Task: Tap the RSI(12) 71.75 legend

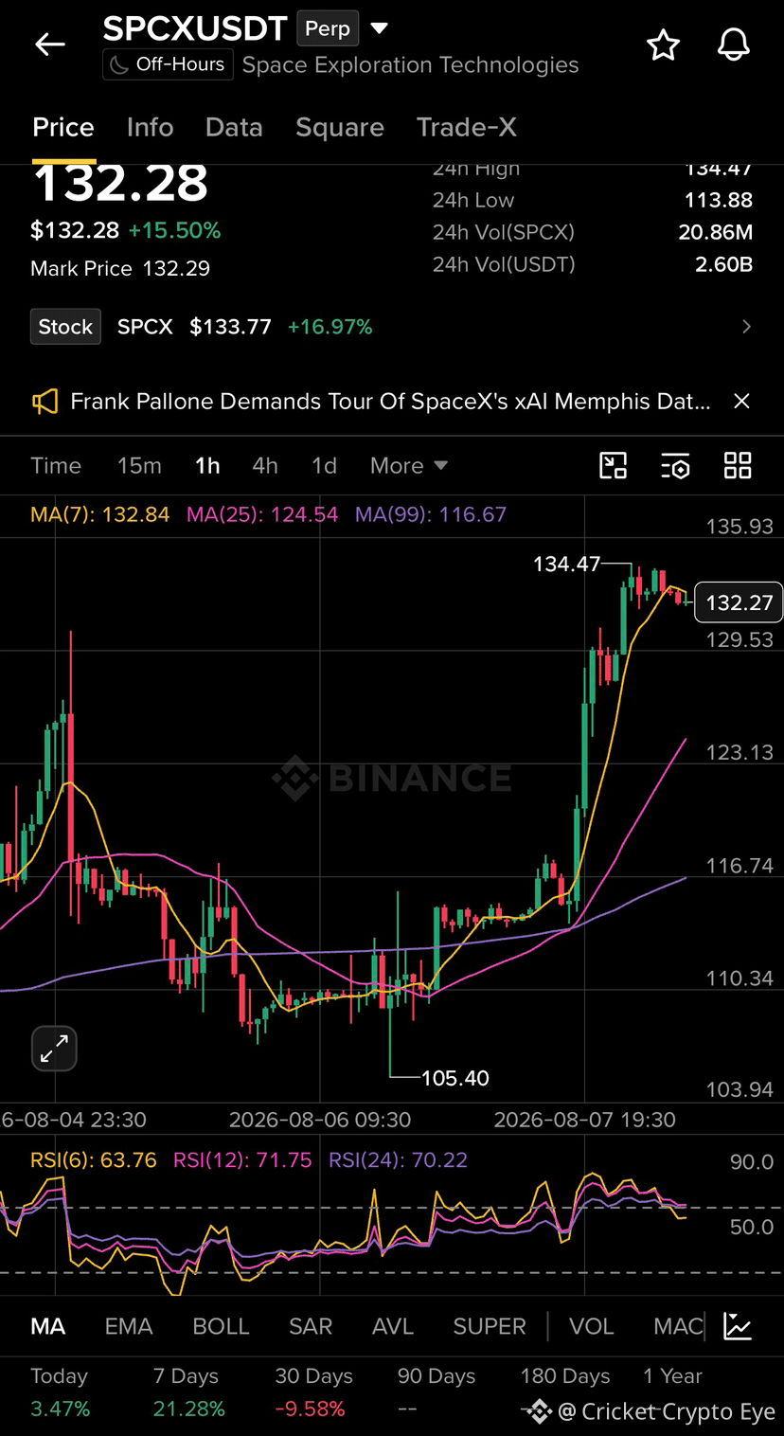Action: [242, 1159]
